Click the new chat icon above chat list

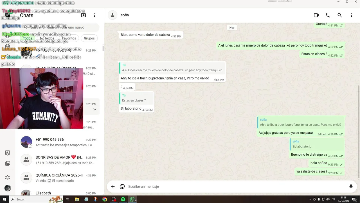tap(83, 15)
